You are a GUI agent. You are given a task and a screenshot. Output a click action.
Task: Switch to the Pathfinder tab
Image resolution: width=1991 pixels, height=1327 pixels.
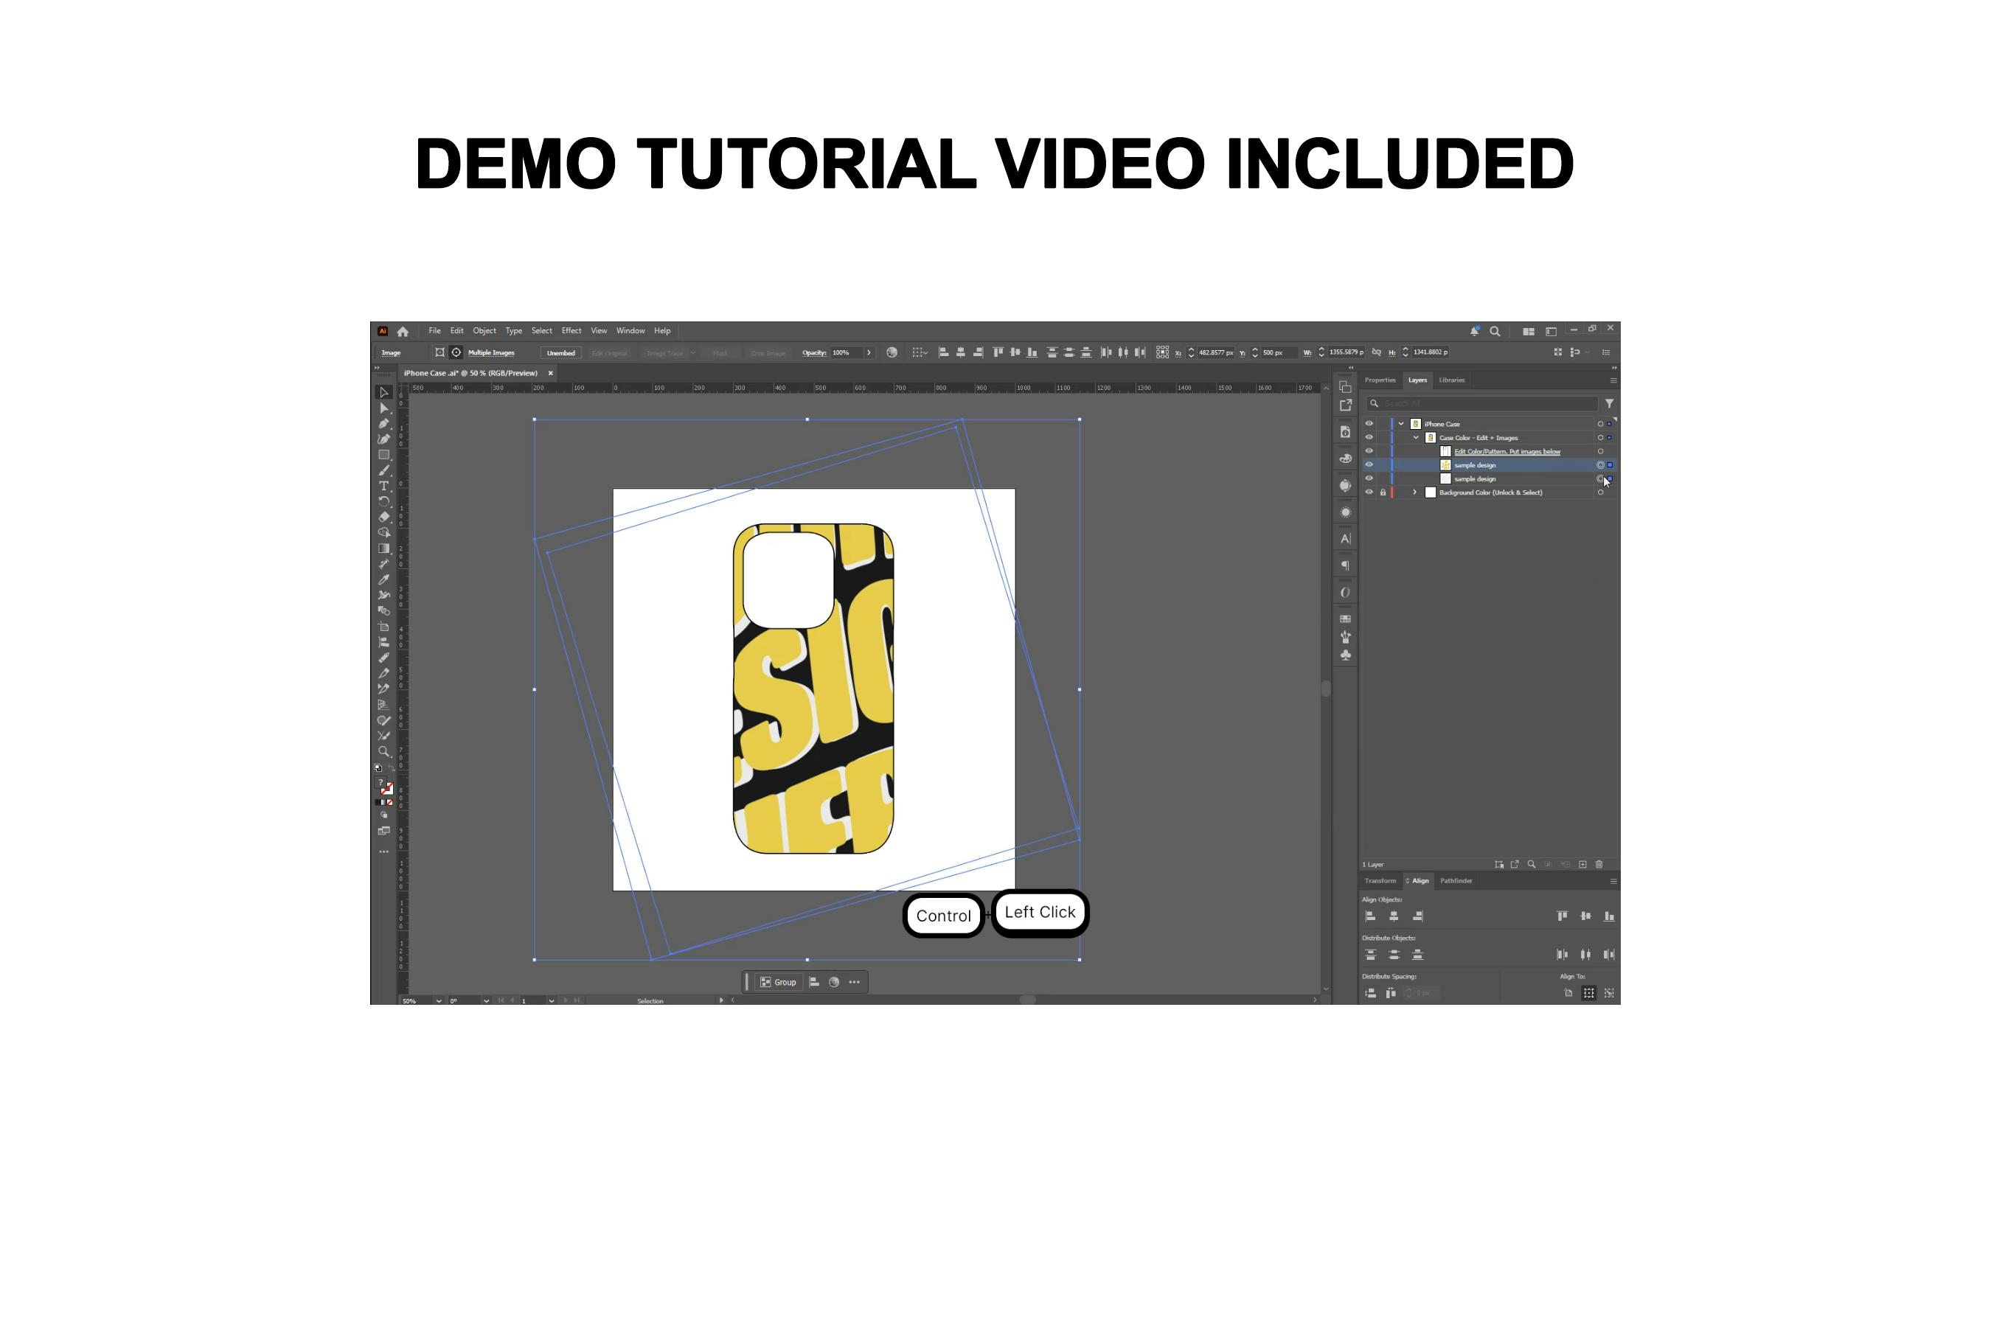(1456, 881)
